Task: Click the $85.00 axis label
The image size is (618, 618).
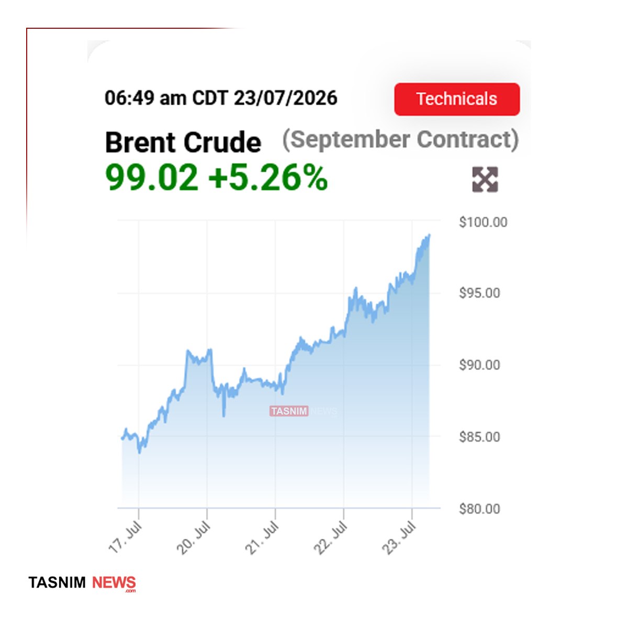Action: pyautogui.click(x=480, y=437)
